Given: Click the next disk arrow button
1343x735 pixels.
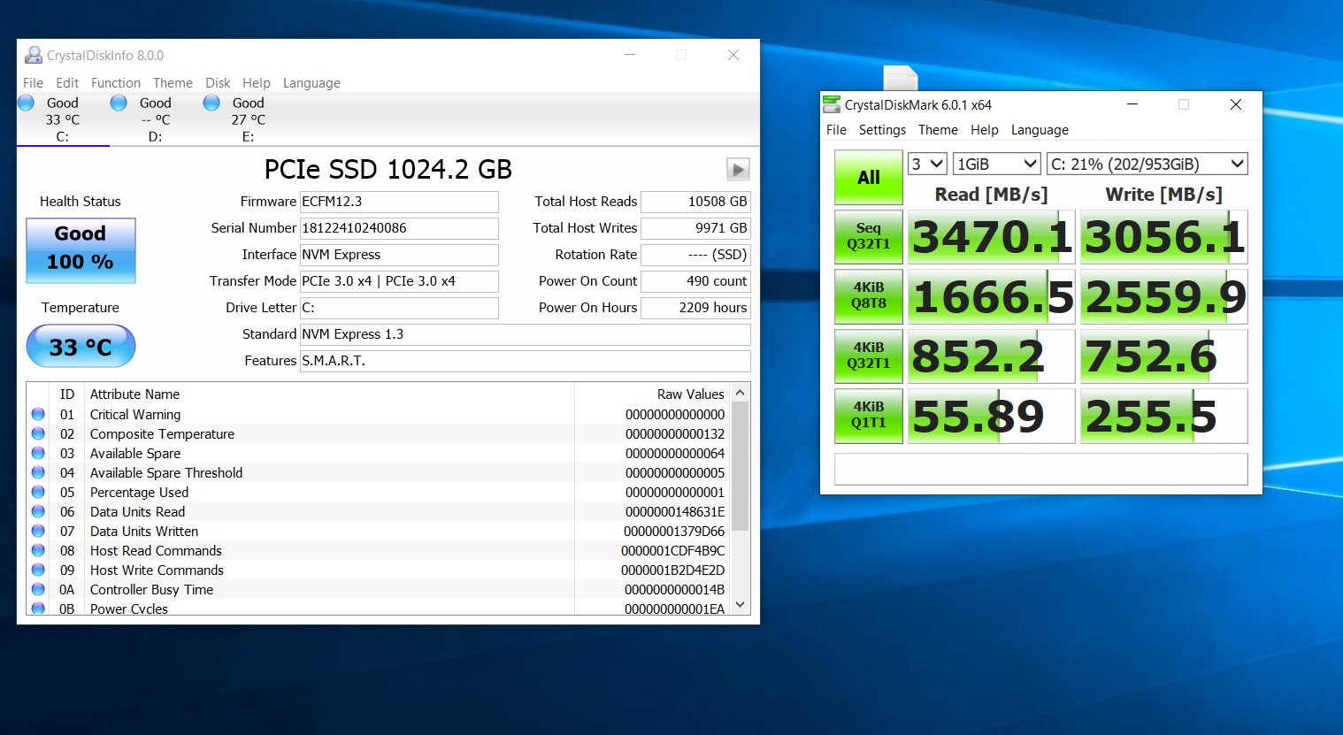Looking at the screenshot, I should (x=738, y=169).
